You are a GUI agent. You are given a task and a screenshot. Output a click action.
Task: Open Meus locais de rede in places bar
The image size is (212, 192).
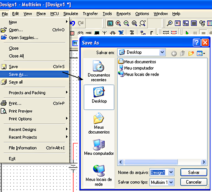[99, 175]
